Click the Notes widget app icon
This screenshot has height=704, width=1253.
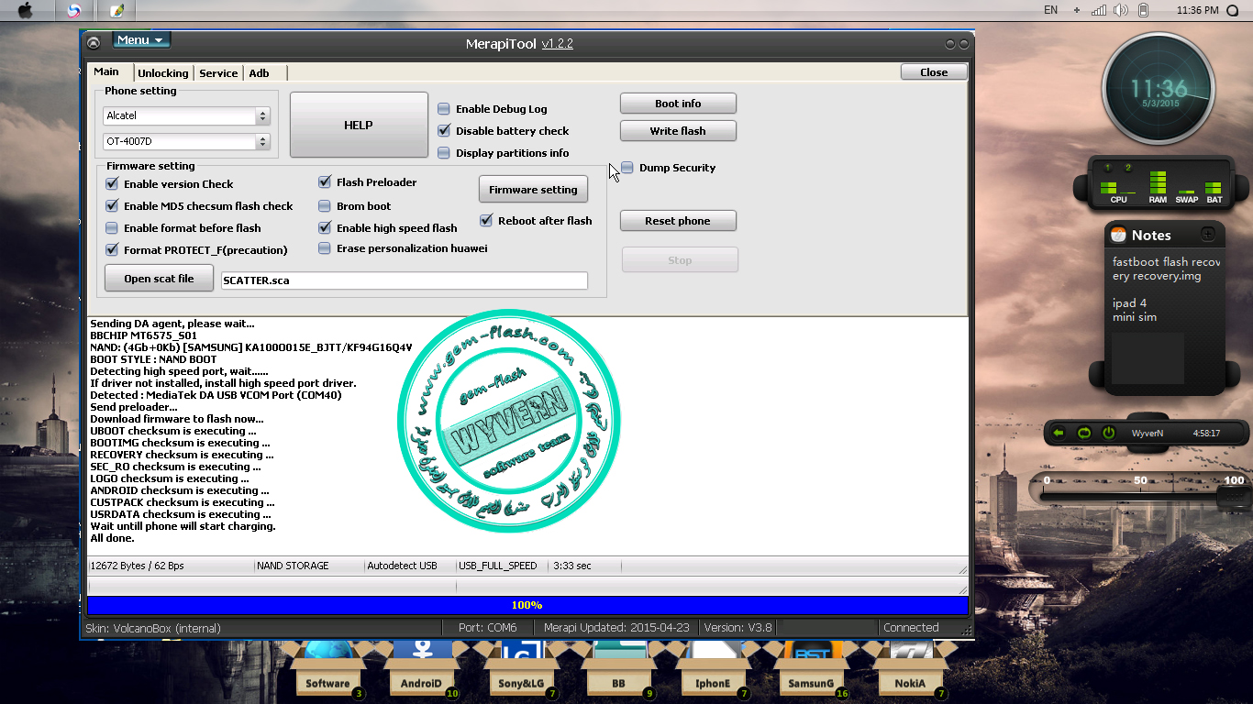pyautogui.click(x=1118, y=235)
